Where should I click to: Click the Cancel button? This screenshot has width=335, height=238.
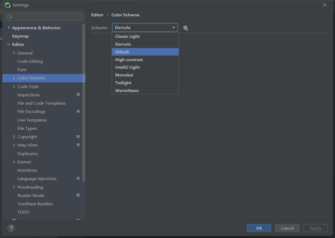click(x=287, y=228)
